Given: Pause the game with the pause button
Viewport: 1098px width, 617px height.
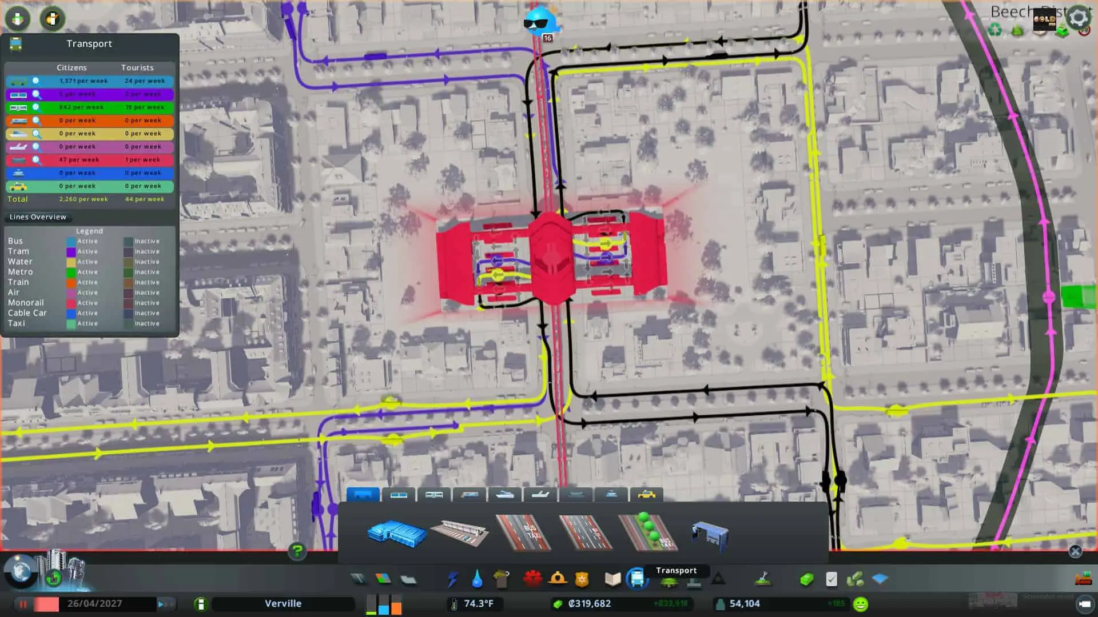Looking at the screenshot, I should click(x=22, y=603).
